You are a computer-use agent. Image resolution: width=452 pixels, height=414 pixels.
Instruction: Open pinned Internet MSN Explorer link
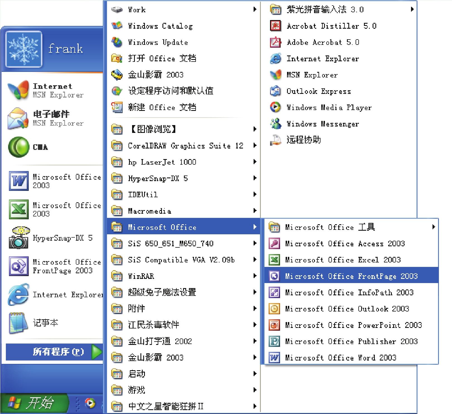click(x=54, y=90)
